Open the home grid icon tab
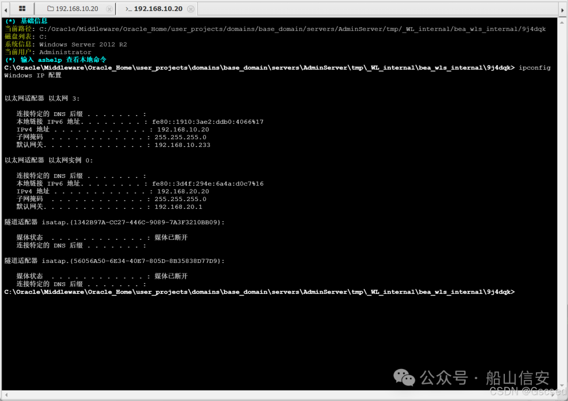568x401 pixels. pyautogui.click(x=22, y=9)
